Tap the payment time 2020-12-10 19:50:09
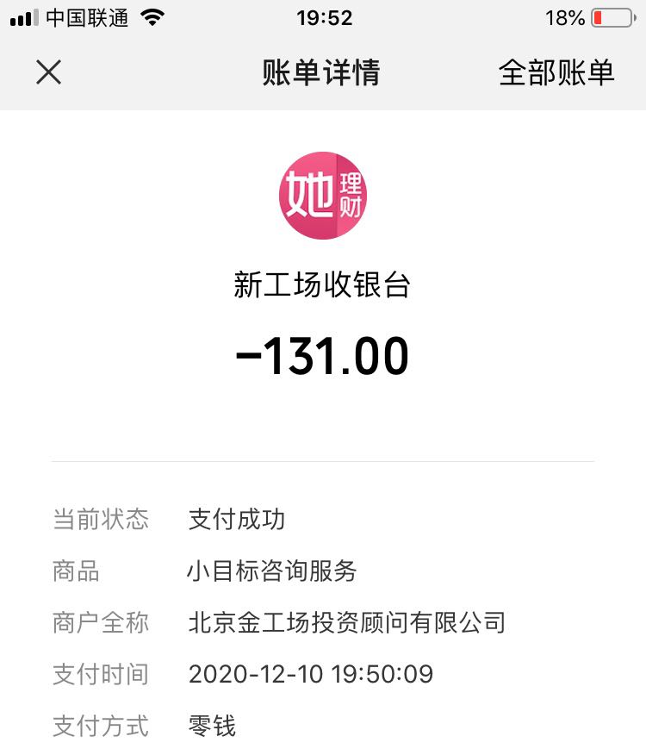This screenshot has height=755, width=646. tap(311, 674)
